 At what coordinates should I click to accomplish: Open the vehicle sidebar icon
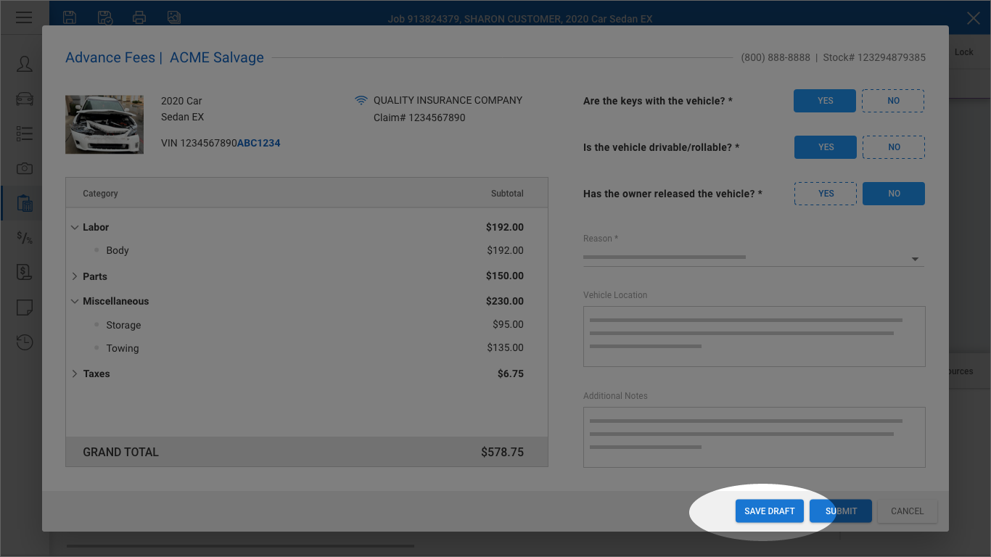point(25,99)
